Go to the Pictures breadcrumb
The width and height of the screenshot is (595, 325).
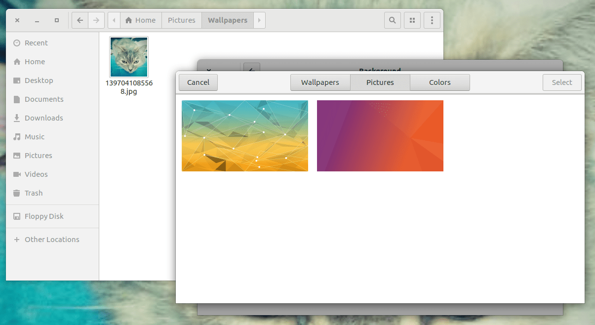pos(181,20)
